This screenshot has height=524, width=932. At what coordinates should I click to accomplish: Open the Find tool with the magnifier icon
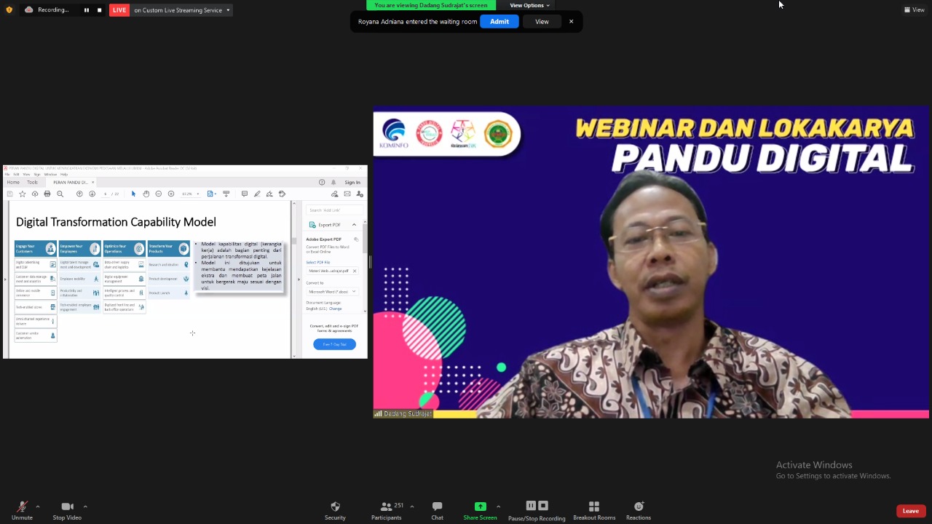coord(60,194)
